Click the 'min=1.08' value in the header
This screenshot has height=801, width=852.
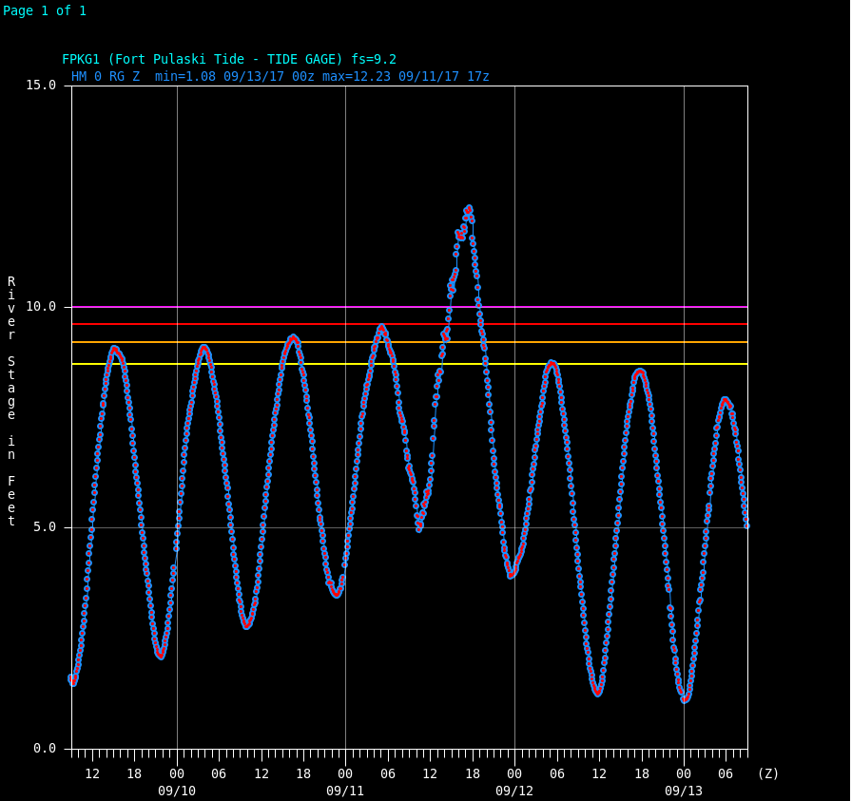[x=185, y=77]
